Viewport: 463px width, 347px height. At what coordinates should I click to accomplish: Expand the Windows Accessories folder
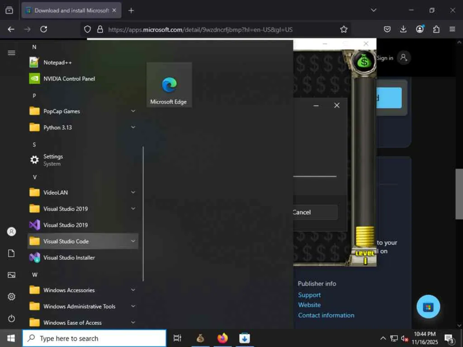pos(83,290)
